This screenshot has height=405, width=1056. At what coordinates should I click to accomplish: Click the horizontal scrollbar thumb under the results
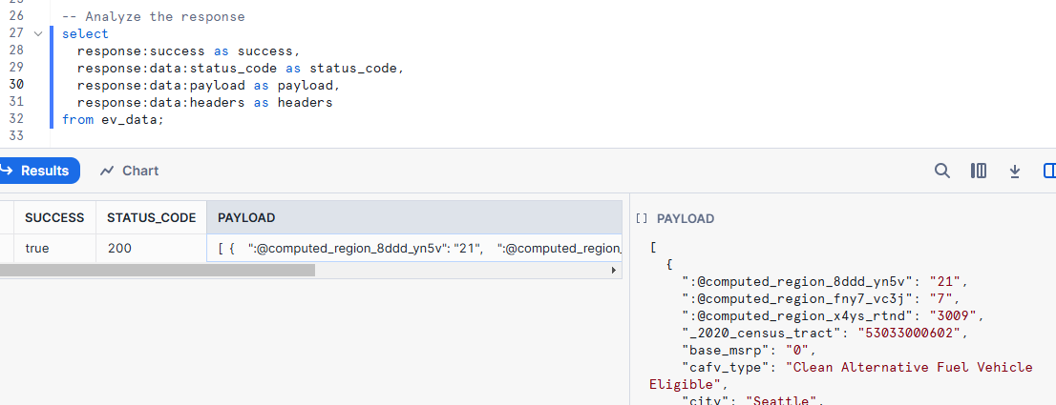[158, 271]
